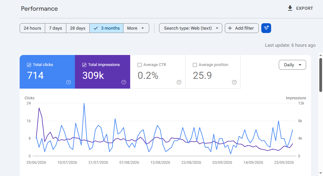Click the Average position value 25.9

202,75
